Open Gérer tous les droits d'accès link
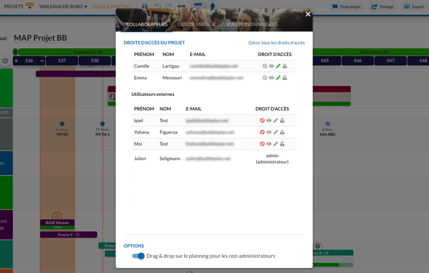The image size is (429, 273). click(x=277, y=43)
